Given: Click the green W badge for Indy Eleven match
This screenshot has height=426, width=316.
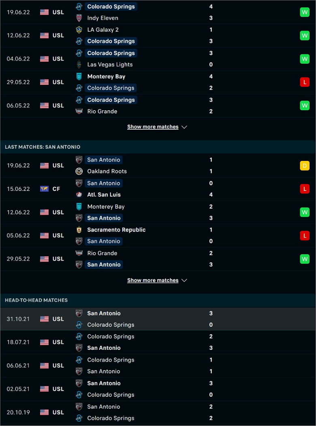Looking at the screenshot, I should pos(305,12).
